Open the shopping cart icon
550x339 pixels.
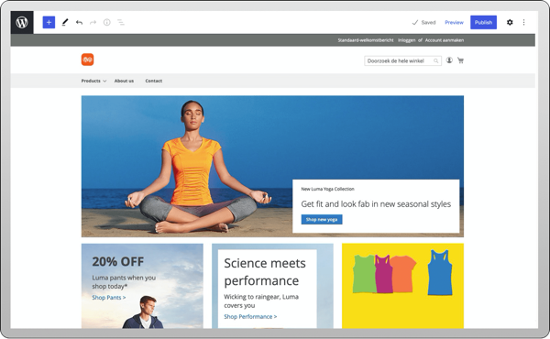[460, 60]
